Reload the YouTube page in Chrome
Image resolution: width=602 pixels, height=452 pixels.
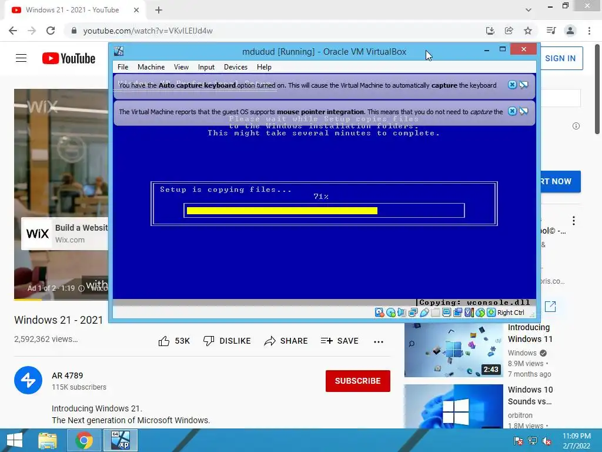(x=51, y=31)
